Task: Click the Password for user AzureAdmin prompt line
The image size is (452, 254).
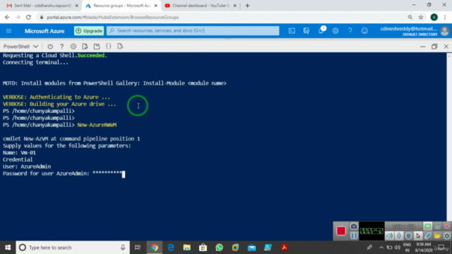Action: (x=64, y=174)
